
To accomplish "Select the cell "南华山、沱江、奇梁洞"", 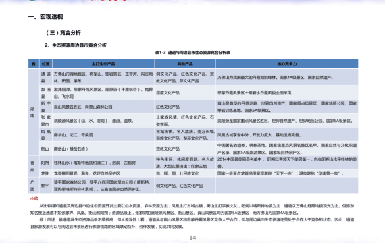I will tap(103, 135).
